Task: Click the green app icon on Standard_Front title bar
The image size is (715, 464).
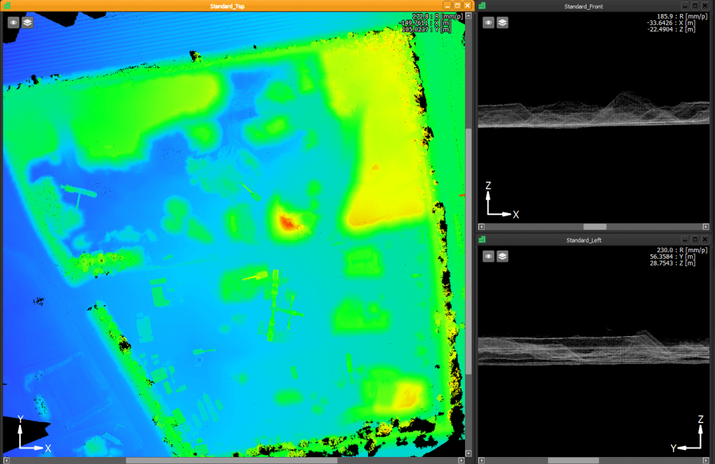Action: (482, 6)
